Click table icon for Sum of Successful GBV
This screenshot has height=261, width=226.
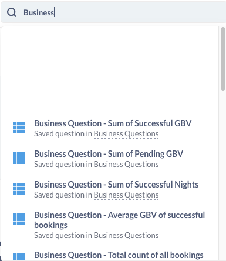tap(19, 128)
